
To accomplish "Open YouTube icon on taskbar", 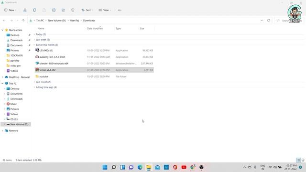I will [184, 167].
